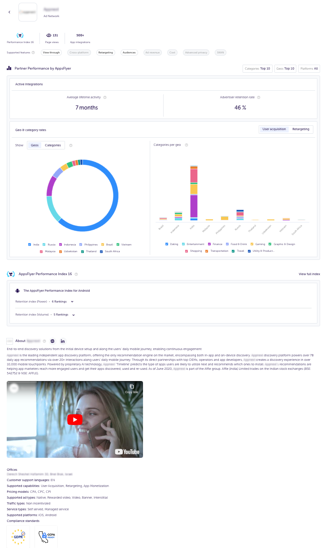Switch to the Retargeting tab

300,129
